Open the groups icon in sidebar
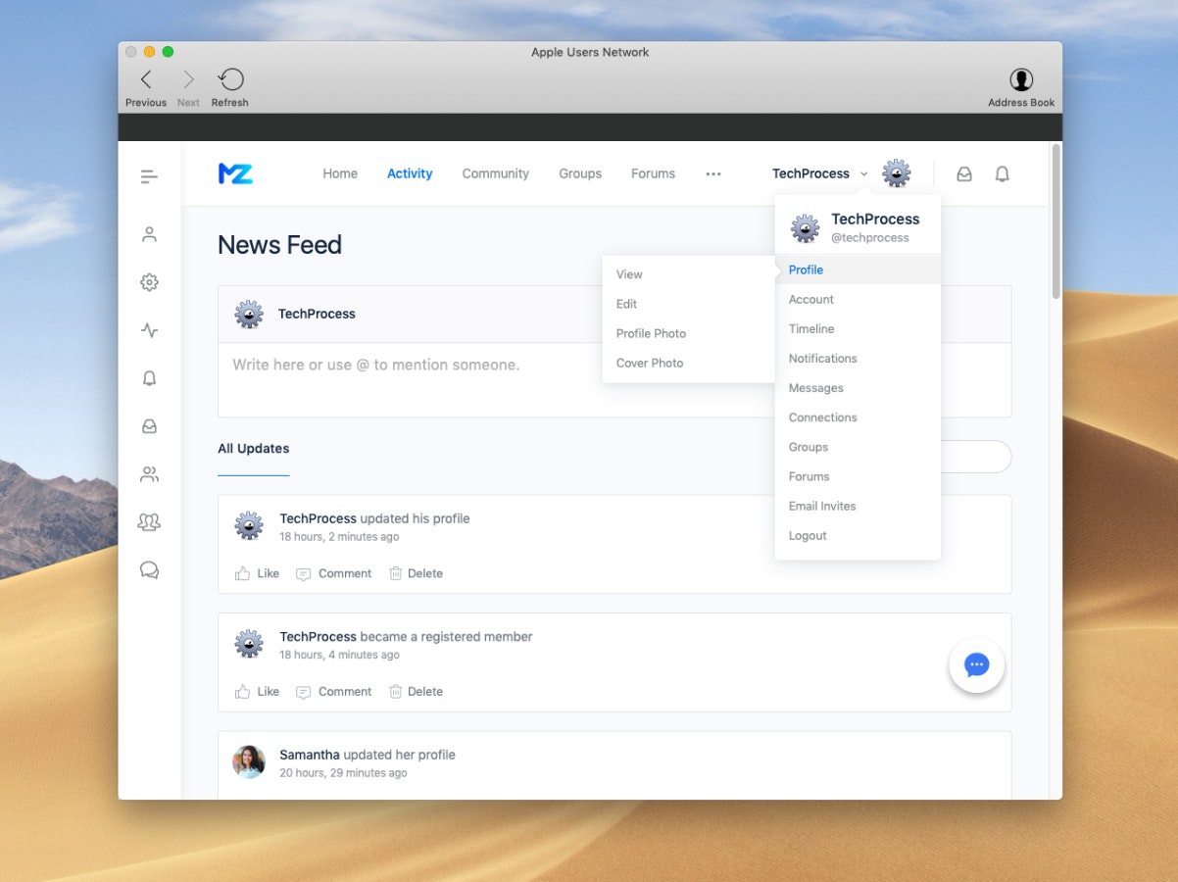The image size is (1178, 882). tap(149, 522)
